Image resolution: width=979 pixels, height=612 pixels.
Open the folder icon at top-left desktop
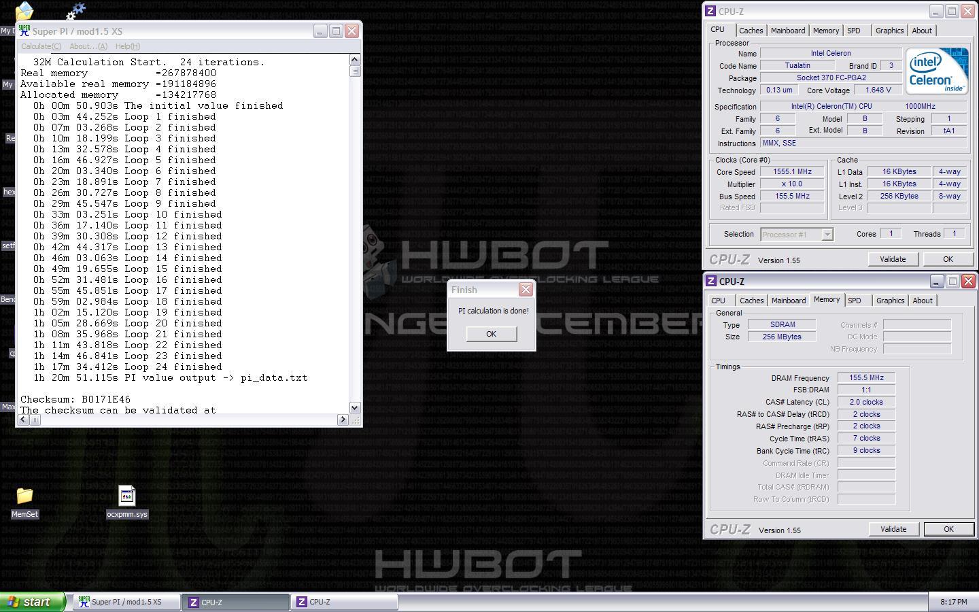(24, 11)
